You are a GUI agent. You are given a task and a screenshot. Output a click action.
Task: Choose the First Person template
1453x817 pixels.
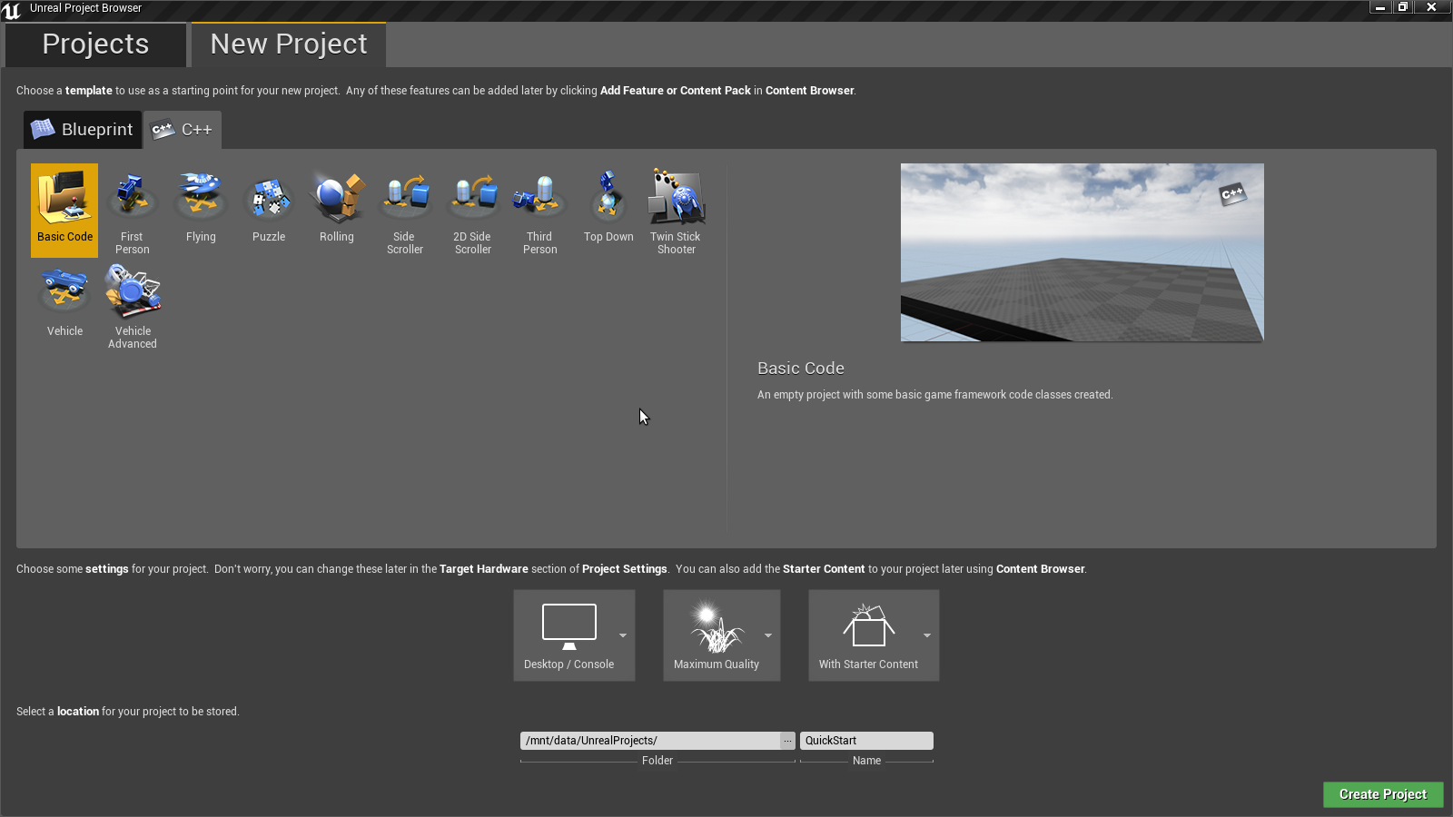[x=133, y=212]
